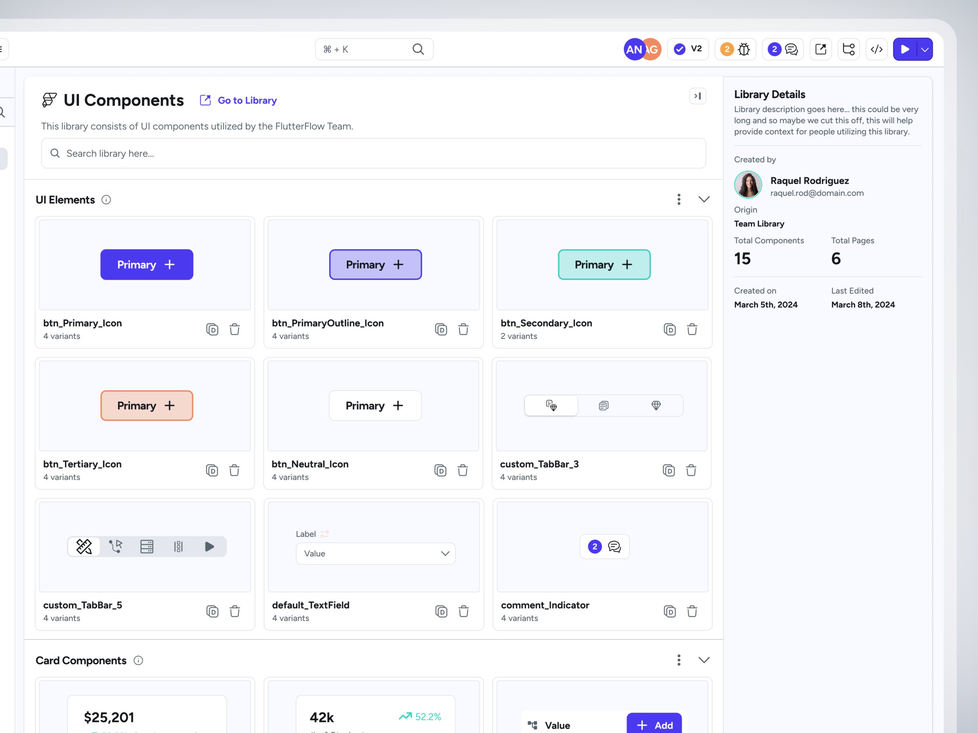Click the solid blue Primary button preview
This screenshot has height=733, width=978.
click(x=147, y=264)
